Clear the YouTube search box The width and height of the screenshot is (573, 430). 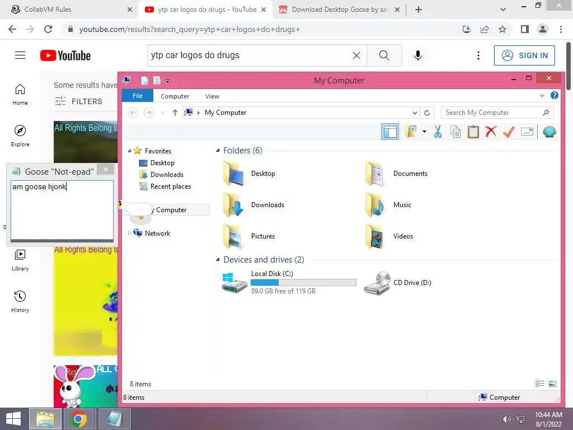pos(356,55)
